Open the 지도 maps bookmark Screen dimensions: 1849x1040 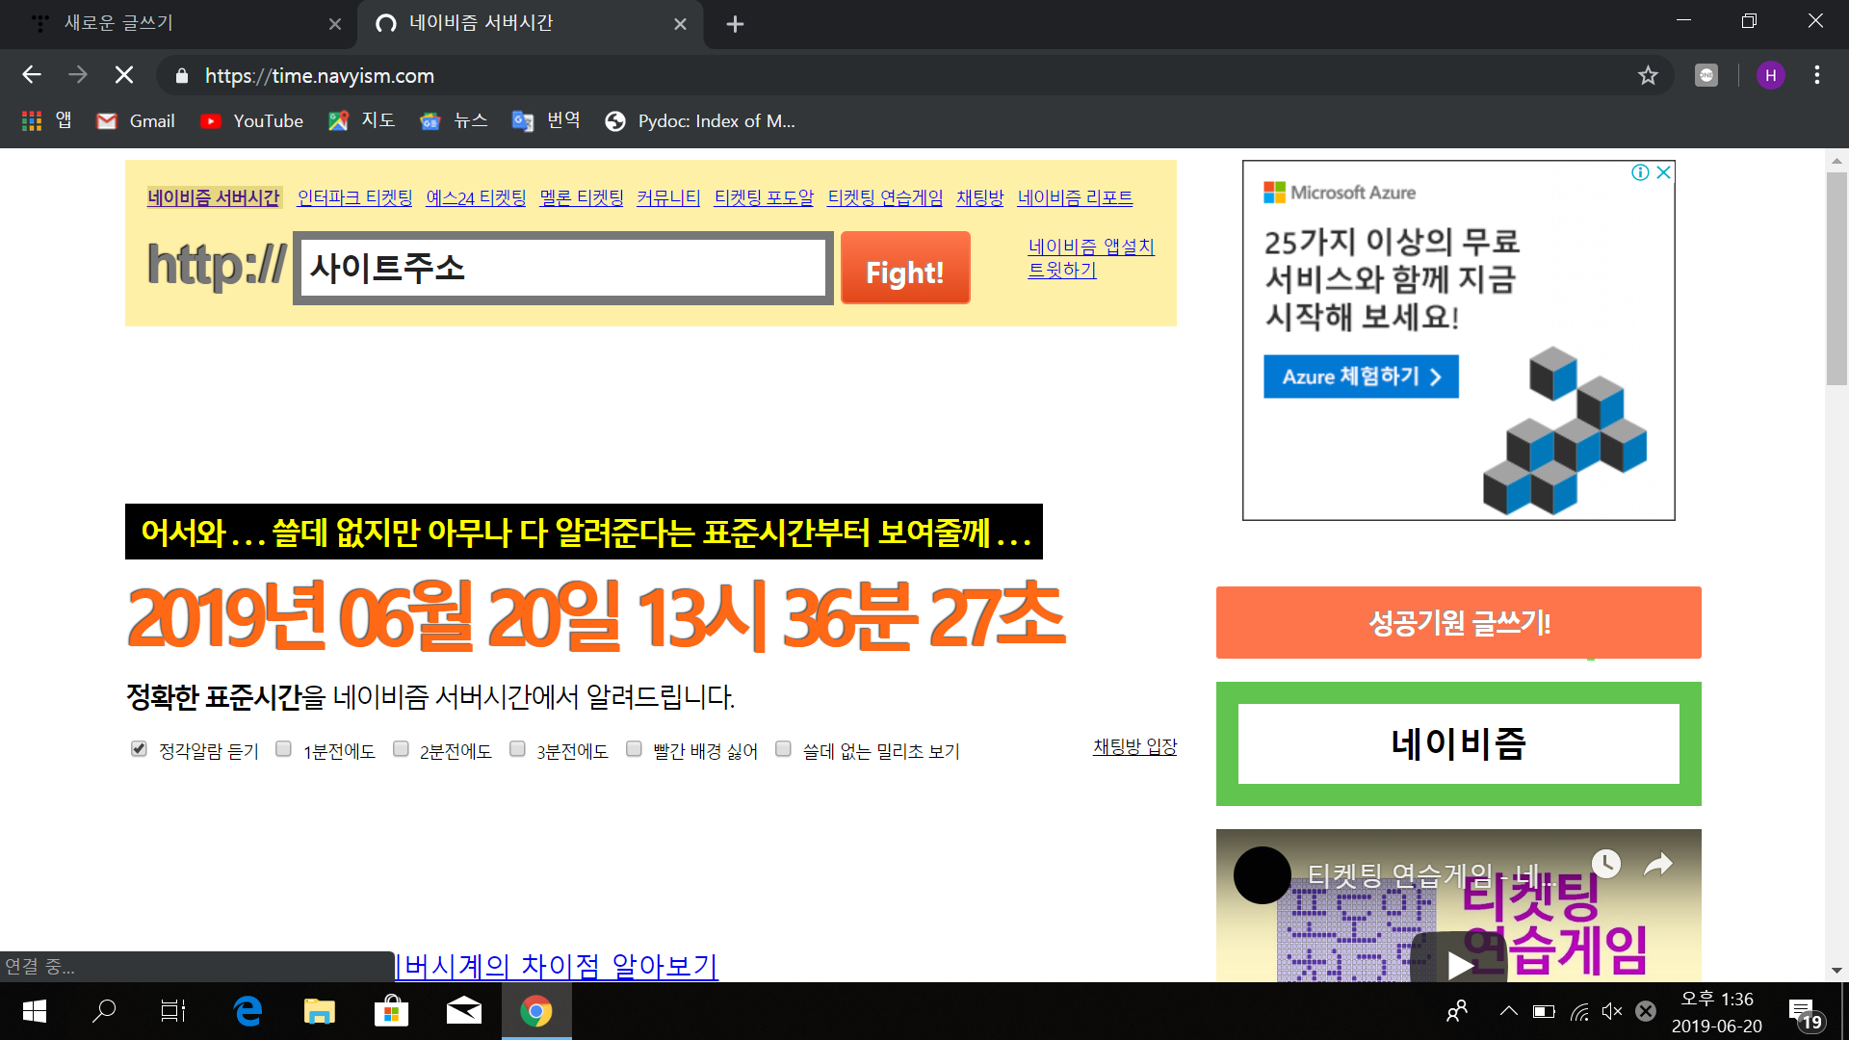tap(362, 120)
